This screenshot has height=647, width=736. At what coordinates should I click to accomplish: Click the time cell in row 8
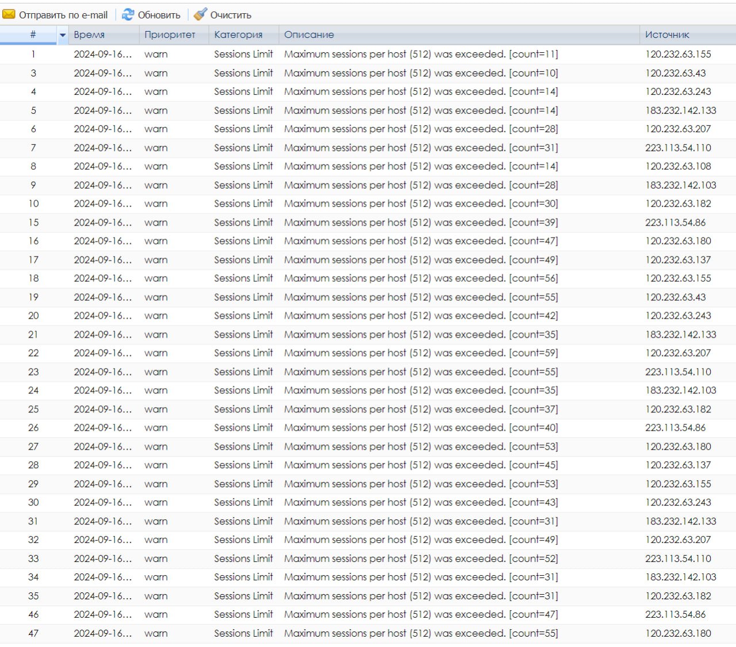[x=102, y=166]
